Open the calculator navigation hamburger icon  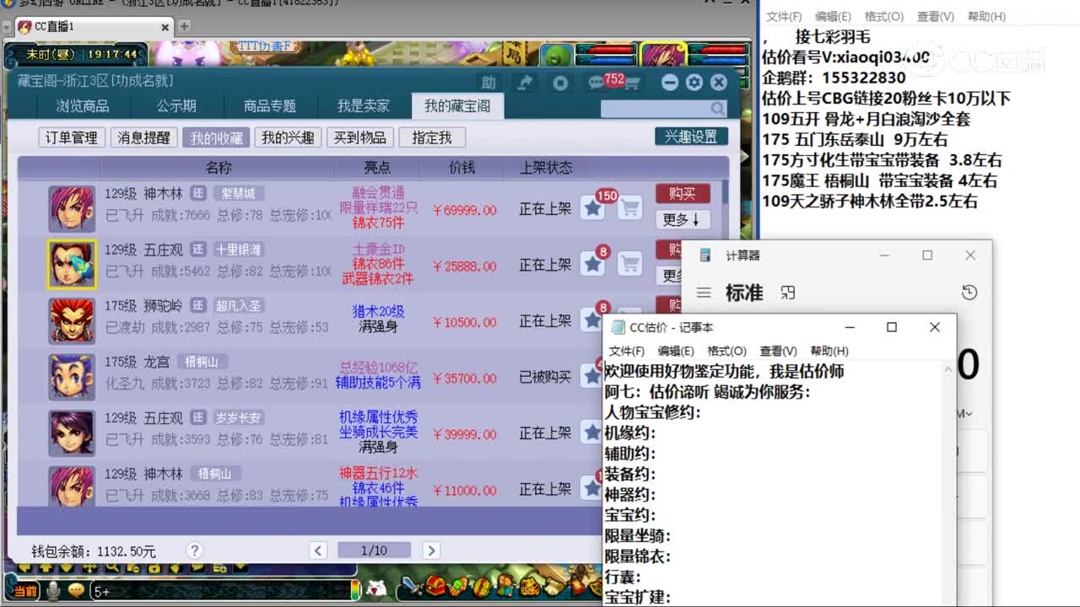pos(704,293)
